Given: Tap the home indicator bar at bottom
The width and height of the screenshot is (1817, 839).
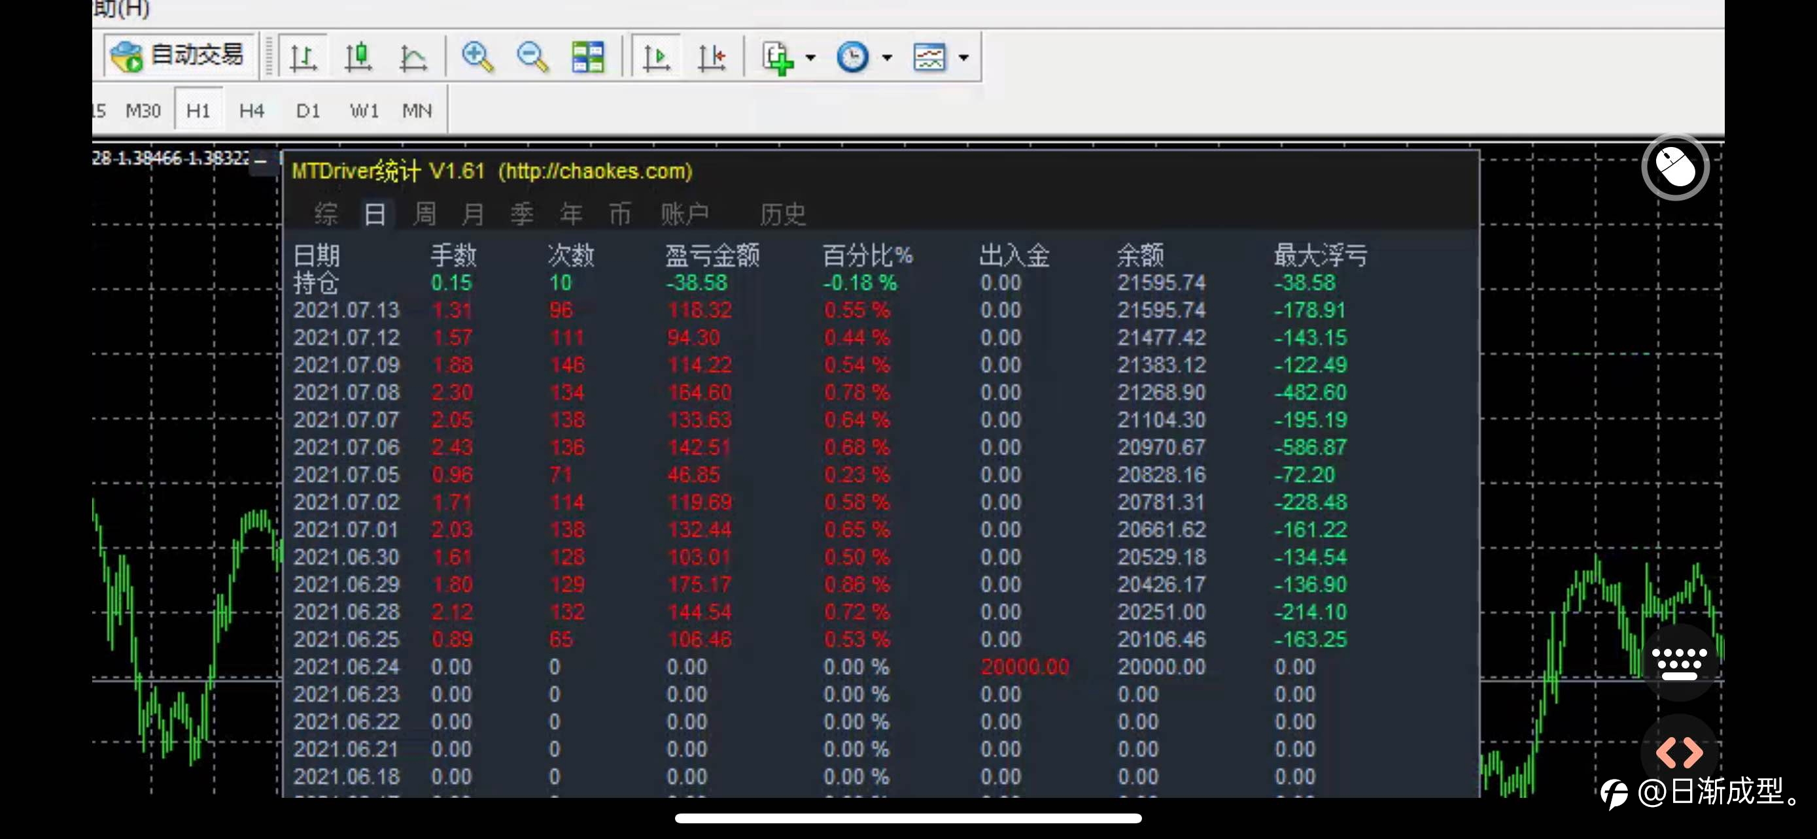Looking at the screenshot, I should (x=908, y=819).
